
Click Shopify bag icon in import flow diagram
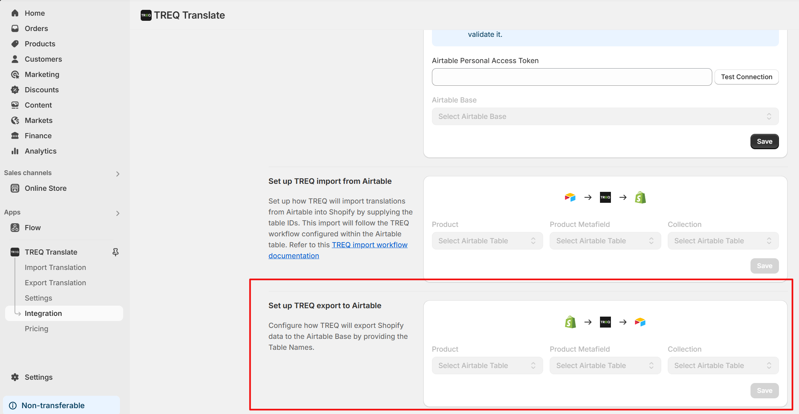click(x=640, y=197)
